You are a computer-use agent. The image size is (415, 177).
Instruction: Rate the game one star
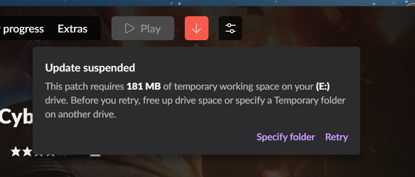pyautogui.click(x=16, y=152)
